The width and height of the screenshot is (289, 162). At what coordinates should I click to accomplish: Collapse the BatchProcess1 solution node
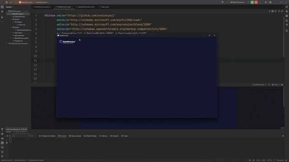tap(7, 11)
